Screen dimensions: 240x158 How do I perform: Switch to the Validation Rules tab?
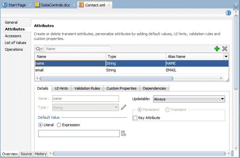click(x=87, y=88)
